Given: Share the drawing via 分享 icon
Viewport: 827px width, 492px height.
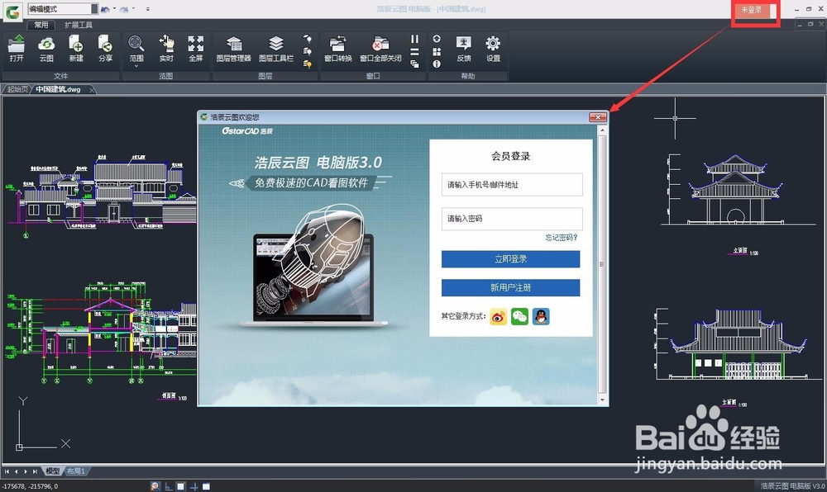Looking at the screenshot, I should [x=106, y=49].
